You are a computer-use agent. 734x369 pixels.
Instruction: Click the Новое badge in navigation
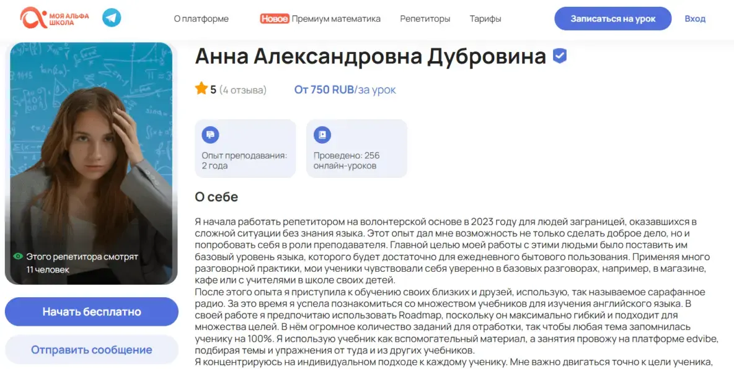pyautogui.click(x=275, y=19)
